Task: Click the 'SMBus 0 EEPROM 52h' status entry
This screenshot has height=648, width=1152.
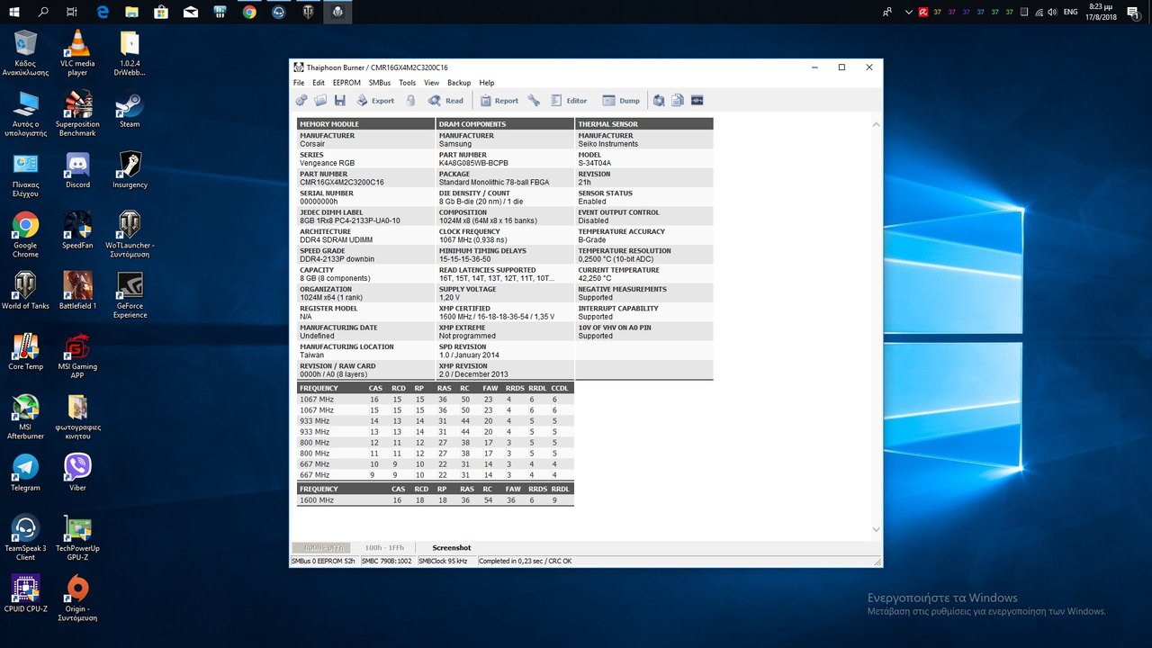Action: (x=323, y=561)
